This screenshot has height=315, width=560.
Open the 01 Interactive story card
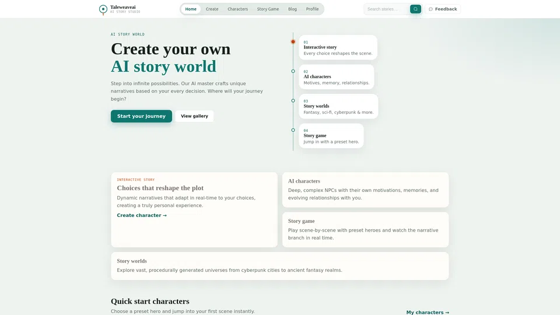338,47
